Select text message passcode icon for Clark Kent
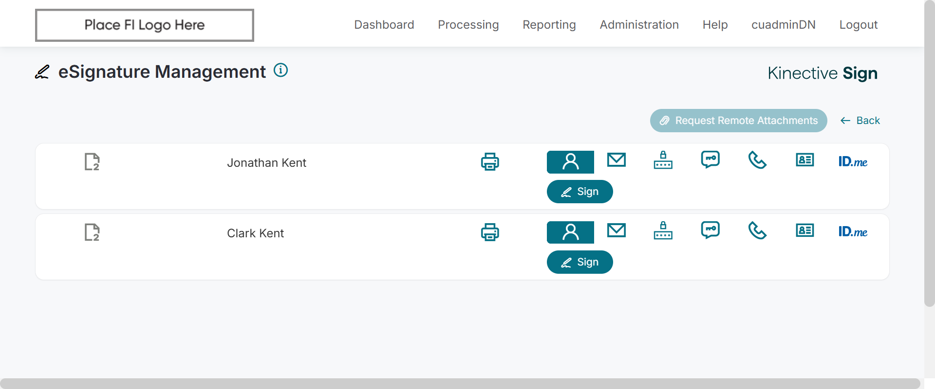Viewport: 935px width, 389px height. pos(710,230)
